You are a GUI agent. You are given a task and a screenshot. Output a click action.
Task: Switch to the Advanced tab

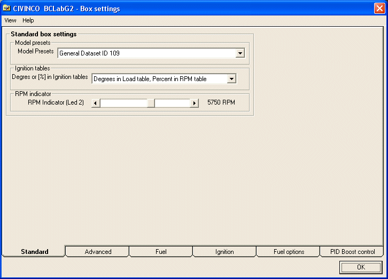(x=98, y=252)
